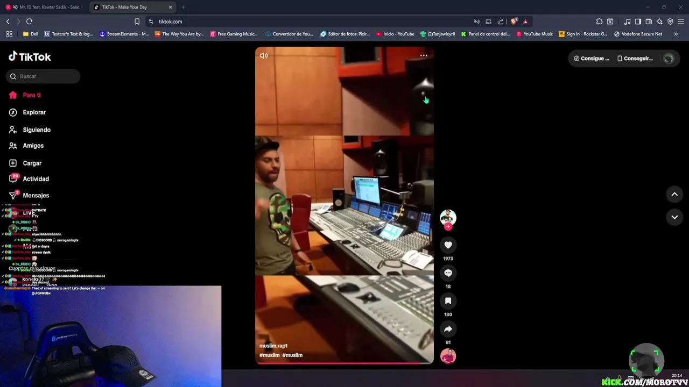This screenshot has width=689, height=387.
Task: Open the sound disc thumbnail below share
Action: pyautogui.click(x=448, y=356)
